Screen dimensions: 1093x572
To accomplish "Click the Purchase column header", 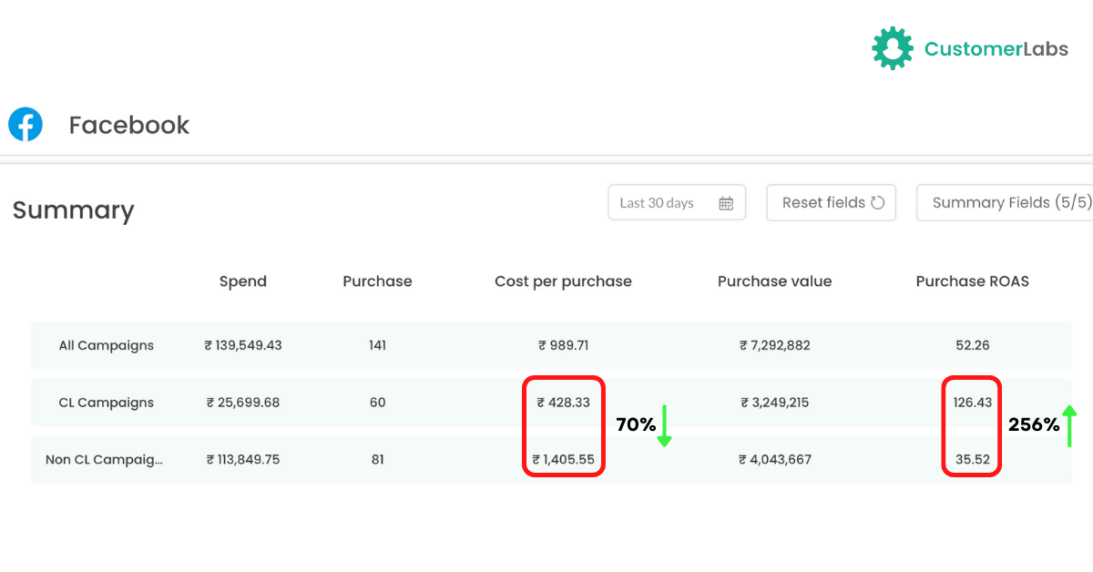I will pos(377,281).
